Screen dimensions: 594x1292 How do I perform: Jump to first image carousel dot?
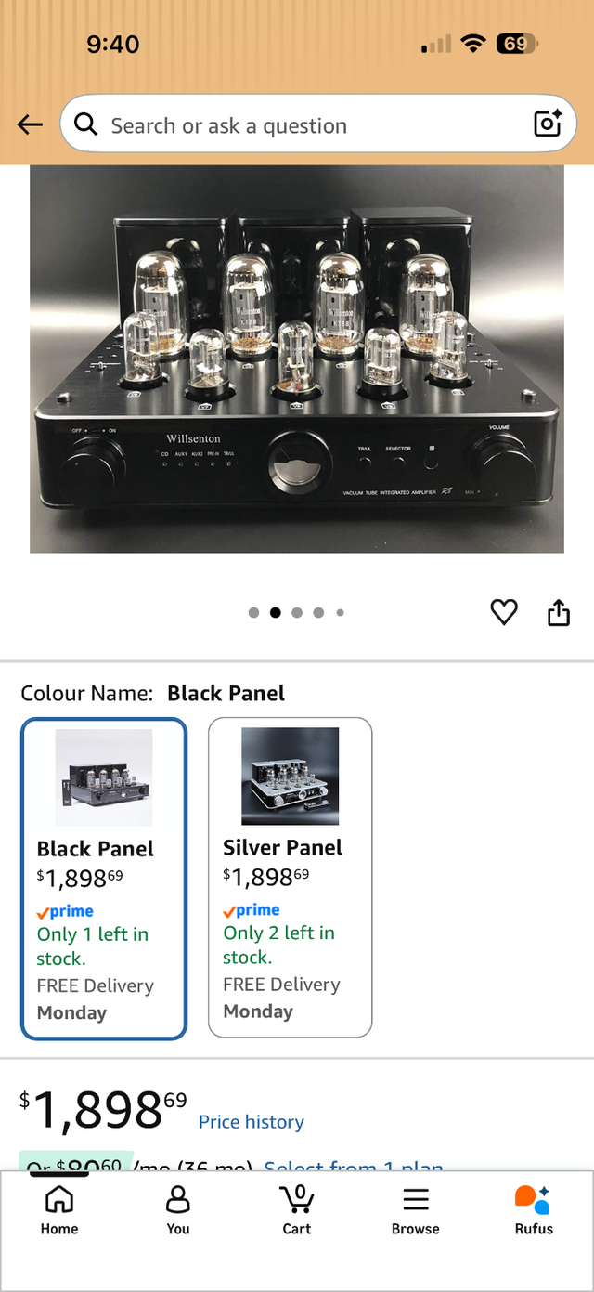253,612
